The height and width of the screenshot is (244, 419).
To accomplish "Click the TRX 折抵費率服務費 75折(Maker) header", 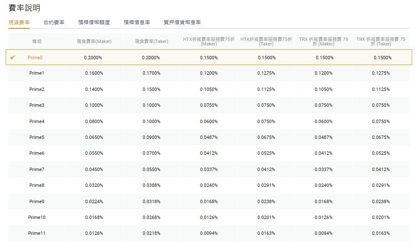I will pos(323,40).
